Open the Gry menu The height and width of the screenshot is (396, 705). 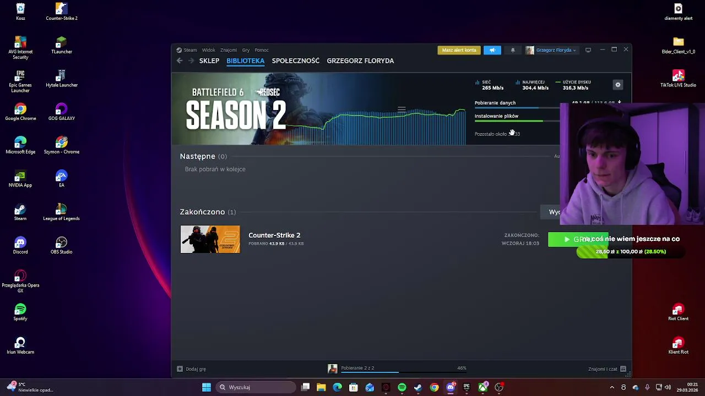click(x=246, y=50)
